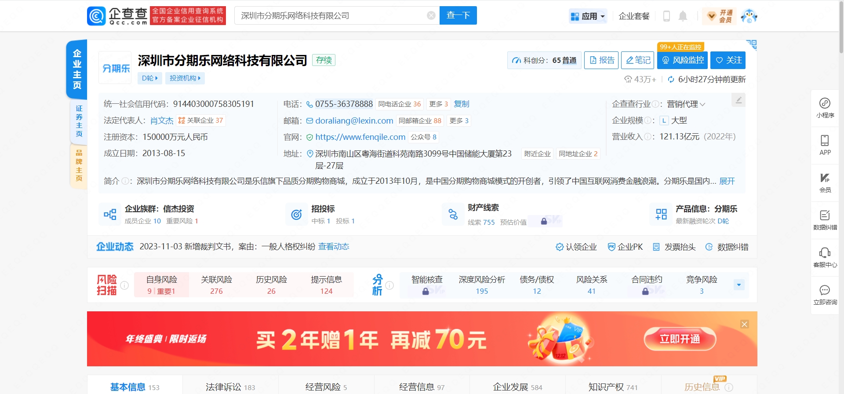Click the 立即咨询 chat icon
The image size is (844, 394).
pos(825,295)
